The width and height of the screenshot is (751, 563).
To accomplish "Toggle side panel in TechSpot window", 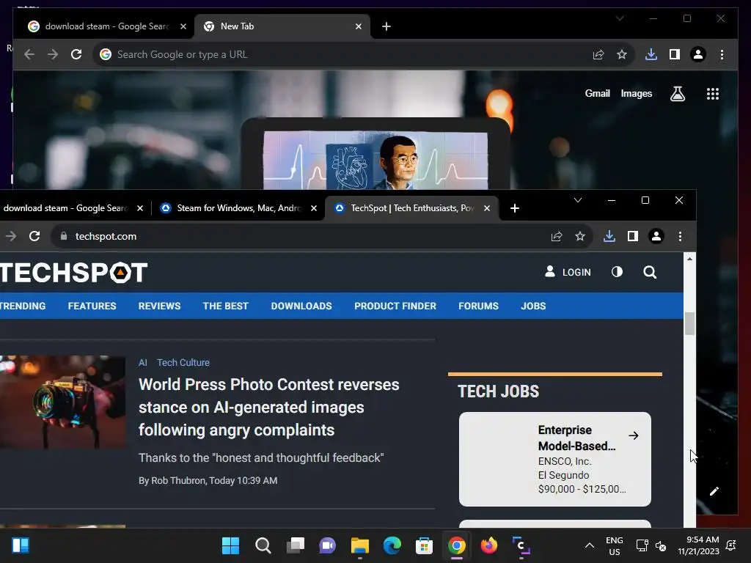I will point(633,236).
